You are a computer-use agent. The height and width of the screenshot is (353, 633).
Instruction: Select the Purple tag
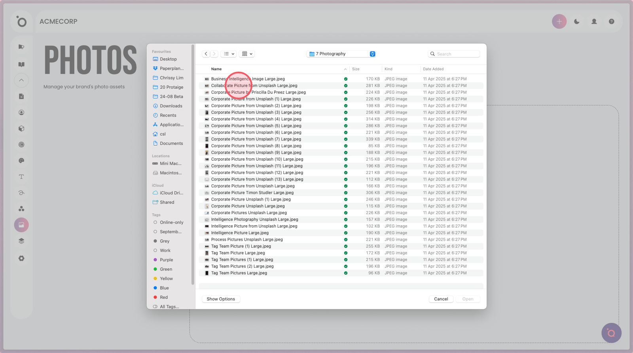click(x=166, y=260)
